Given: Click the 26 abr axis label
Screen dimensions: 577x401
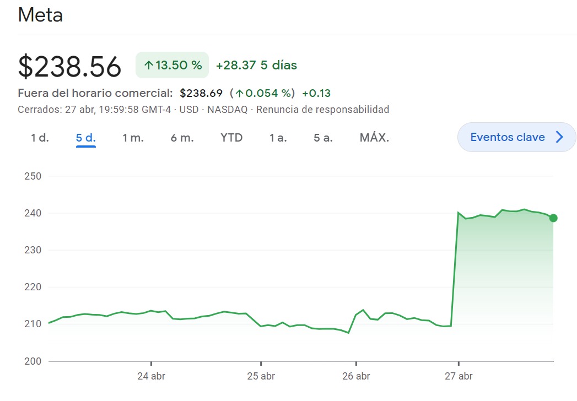Looking at the screenshot, I should (x=356, y=376).
